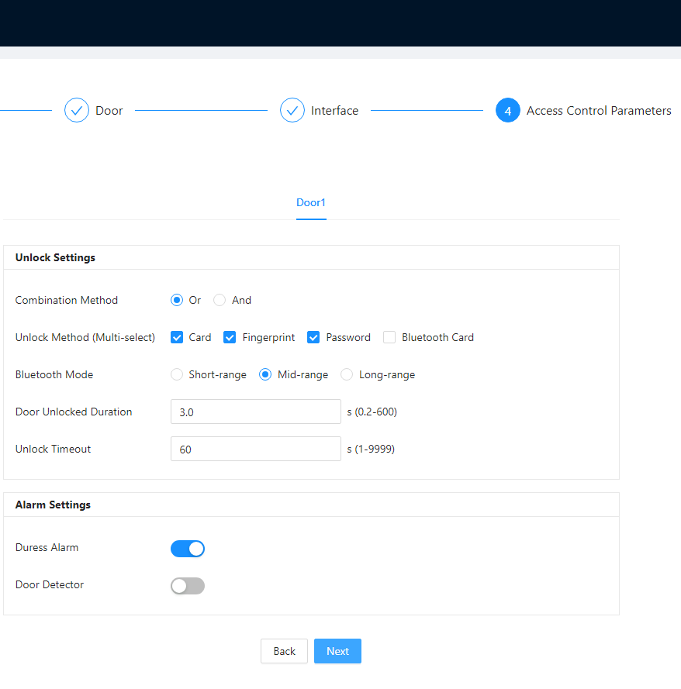
Task: Click the Duress Alarm label
Action: (x=47, y=547)
